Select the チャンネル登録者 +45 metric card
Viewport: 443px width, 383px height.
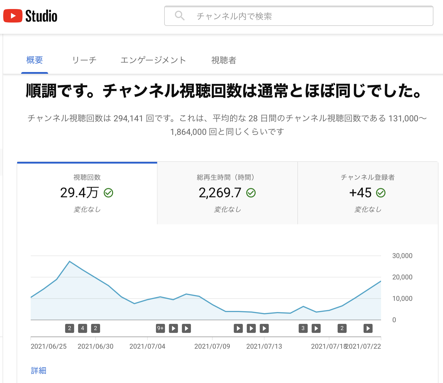click(x=368, y=193)
